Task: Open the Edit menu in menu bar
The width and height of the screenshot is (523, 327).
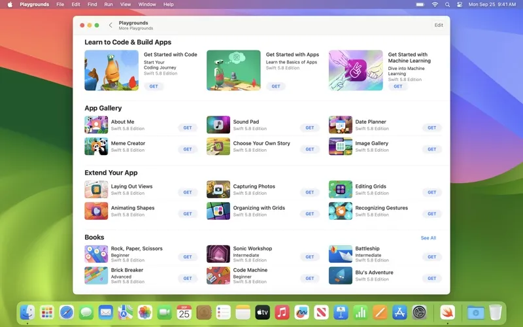Action: click(76, 5)
